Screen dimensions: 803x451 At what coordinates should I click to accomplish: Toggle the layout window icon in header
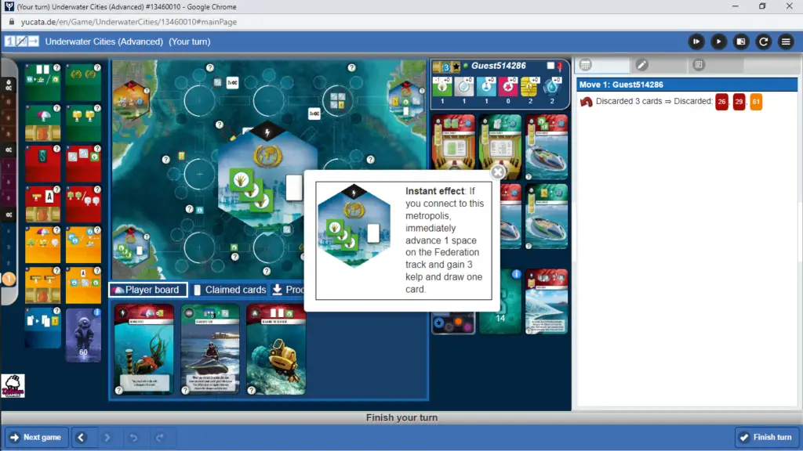[x=740, y=41]
